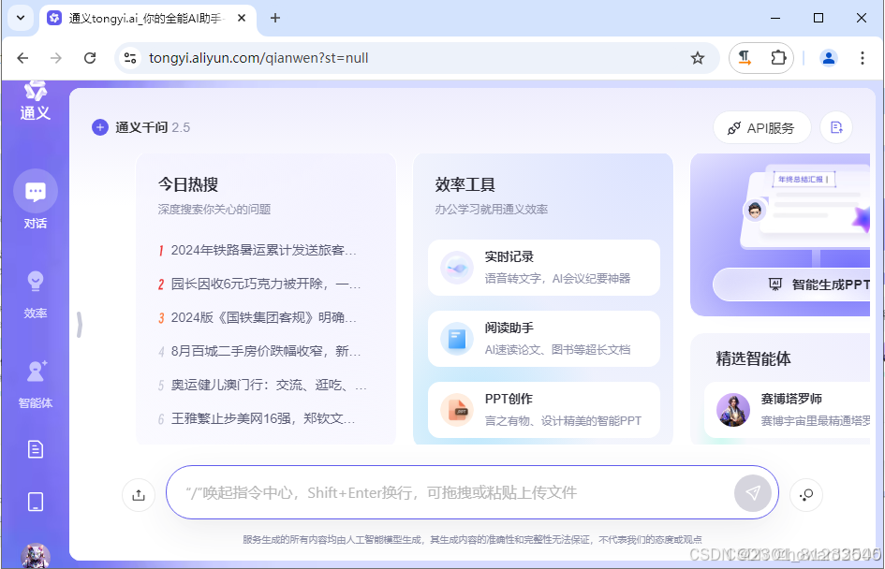
Task: Reload the page
Action: point(90,57)
